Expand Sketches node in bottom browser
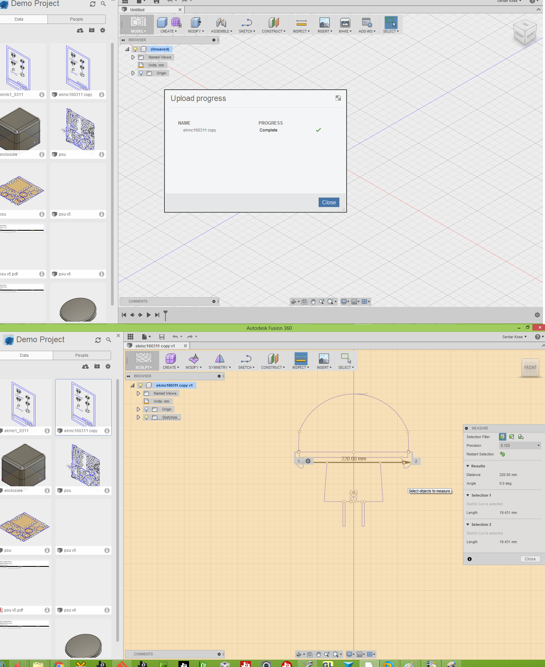 pyautogui.click(x=139, y=417)
